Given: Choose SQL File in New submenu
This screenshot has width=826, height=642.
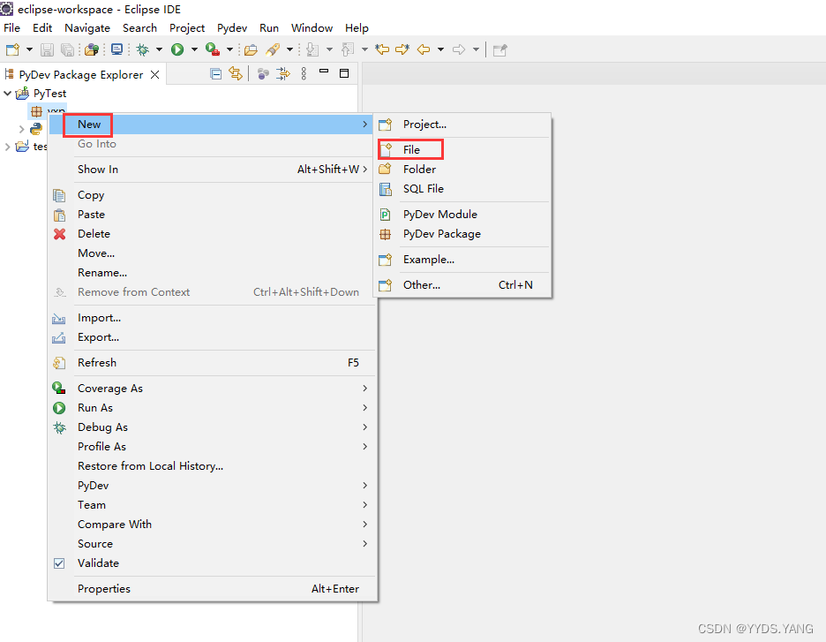Looking at the screenshot, I should (463, 189).
